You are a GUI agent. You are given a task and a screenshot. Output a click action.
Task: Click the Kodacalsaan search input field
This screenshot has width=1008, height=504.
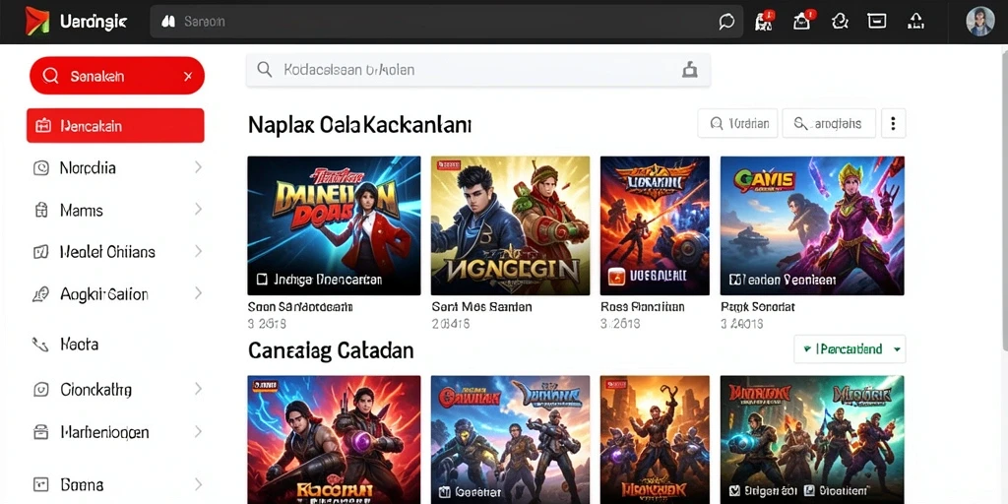(x=478, y=70)
